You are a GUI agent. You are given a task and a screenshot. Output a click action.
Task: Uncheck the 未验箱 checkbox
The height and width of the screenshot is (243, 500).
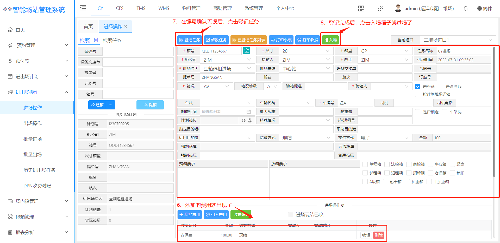pyautogui.click(x=418, y=87)
